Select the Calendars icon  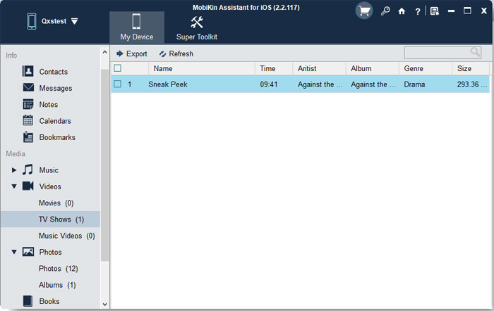tap(28, 120)
